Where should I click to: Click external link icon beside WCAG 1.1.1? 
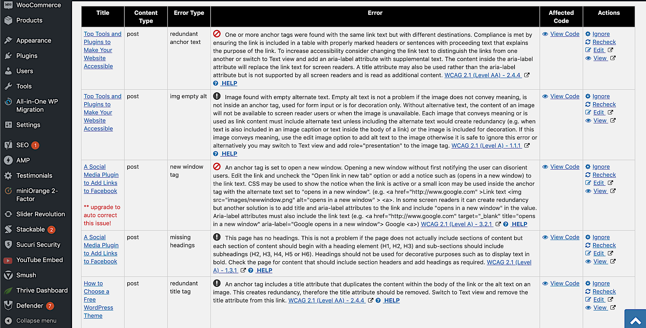click(527, 146)
